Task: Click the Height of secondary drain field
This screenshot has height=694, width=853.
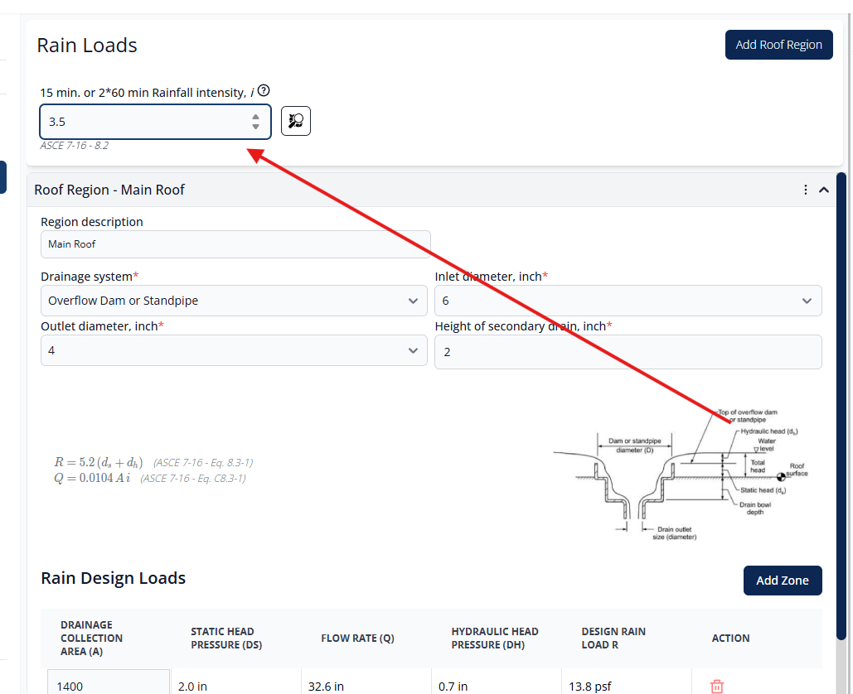Action: 628,352
